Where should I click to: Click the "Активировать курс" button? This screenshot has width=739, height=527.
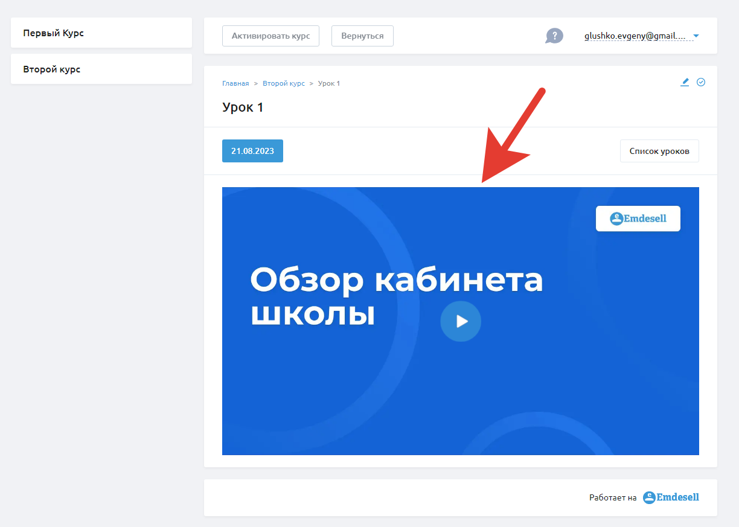(270, 36)
